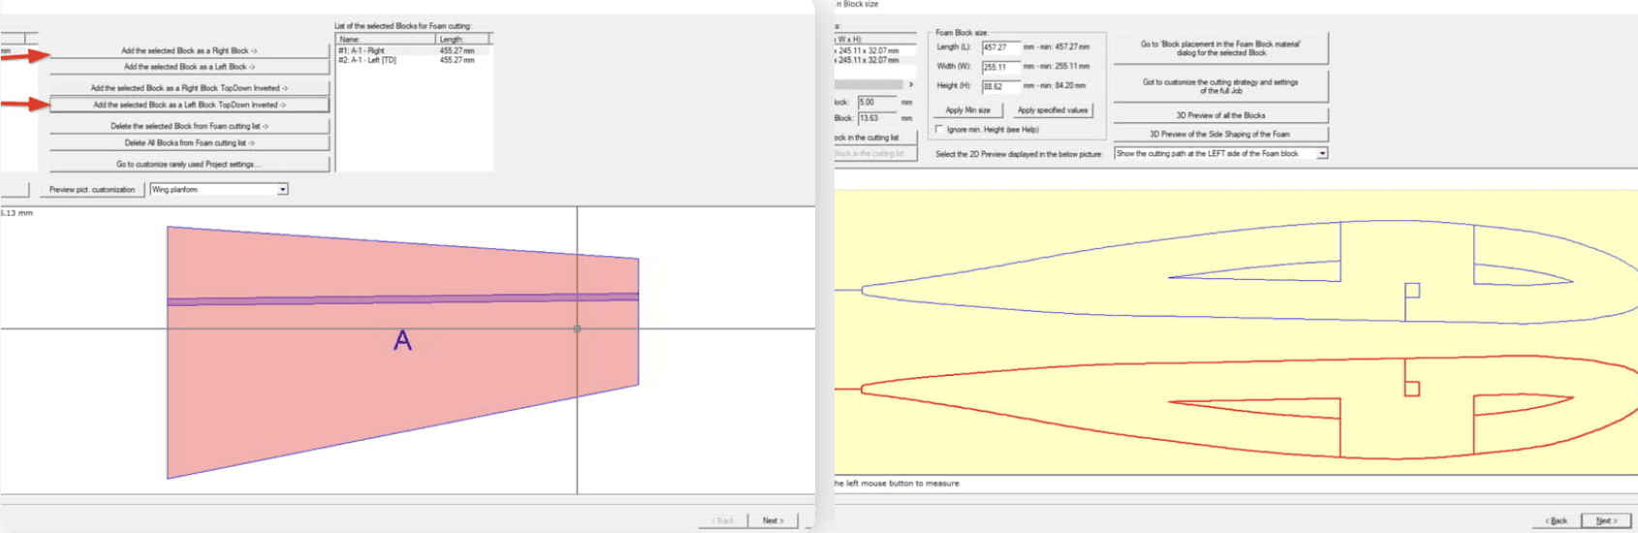
Task: Click the disabled Back button in left window
Action: (723, 520)
